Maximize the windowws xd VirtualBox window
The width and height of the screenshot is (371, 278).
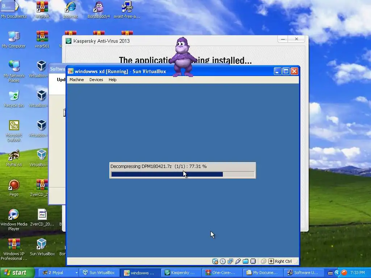click(286, 71)
